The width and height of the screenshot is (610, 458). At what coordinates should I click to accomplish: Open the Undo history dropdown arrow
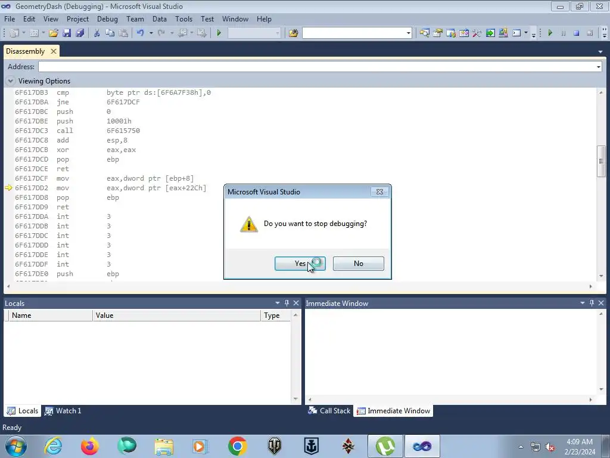tap(151, 33)
